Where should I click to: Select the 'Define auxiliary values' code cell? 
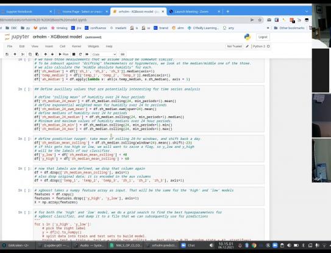[x=149, y=109]
